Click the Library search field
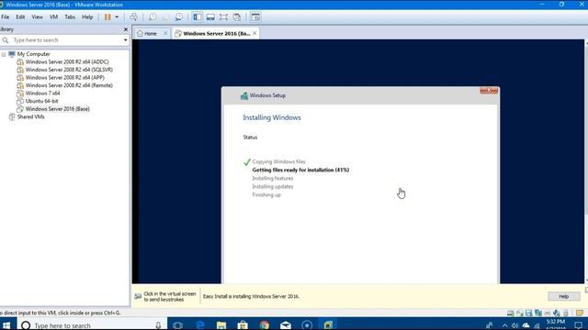 pos(65,40)
